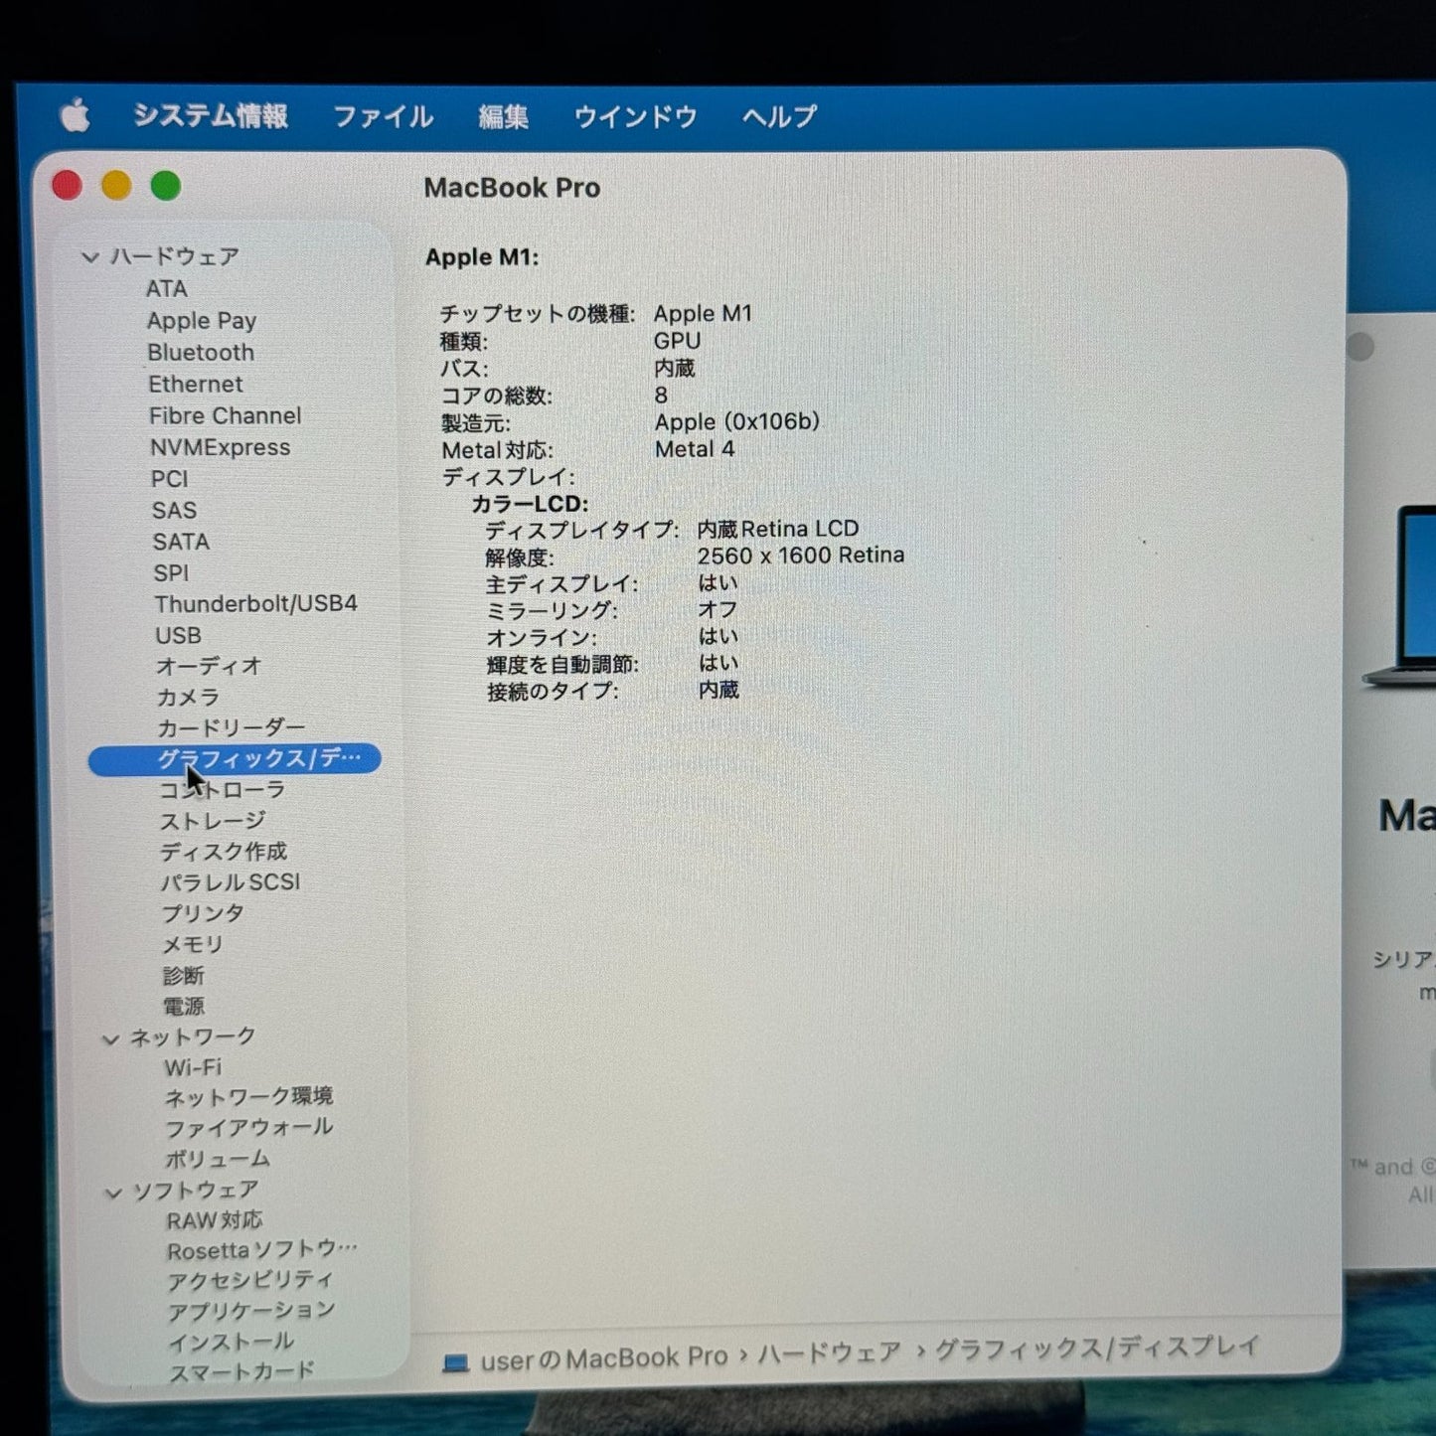The image size is (1436, 1436).
Task: Select Thunderbolt/USB4 in the sidebar
Action: (256, 604)
